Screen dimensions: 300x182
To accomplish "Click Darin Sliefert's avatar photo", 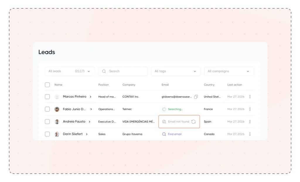I will click(x=57, y=134).
